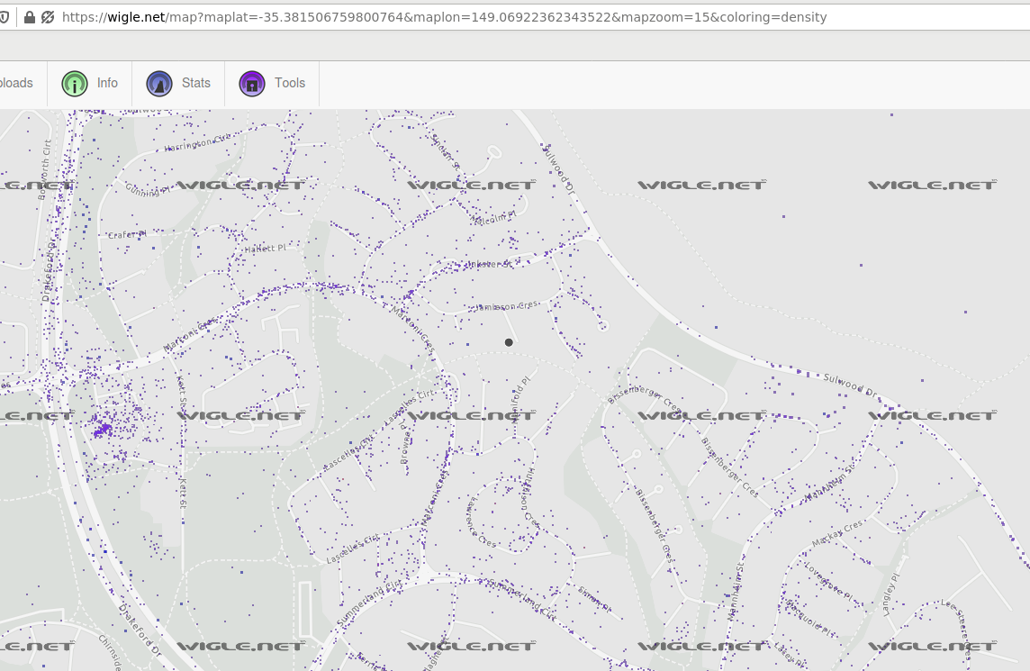This screenshot has height=671, width=1030.
Task: Focus the wigle.net URL address field
Action: [x=450, y=17]
